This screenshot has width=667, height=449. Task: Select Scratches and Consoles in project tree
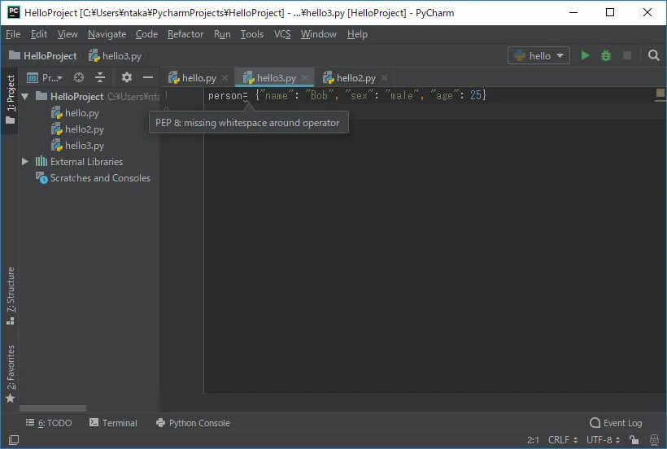click(x=94, y=177)
